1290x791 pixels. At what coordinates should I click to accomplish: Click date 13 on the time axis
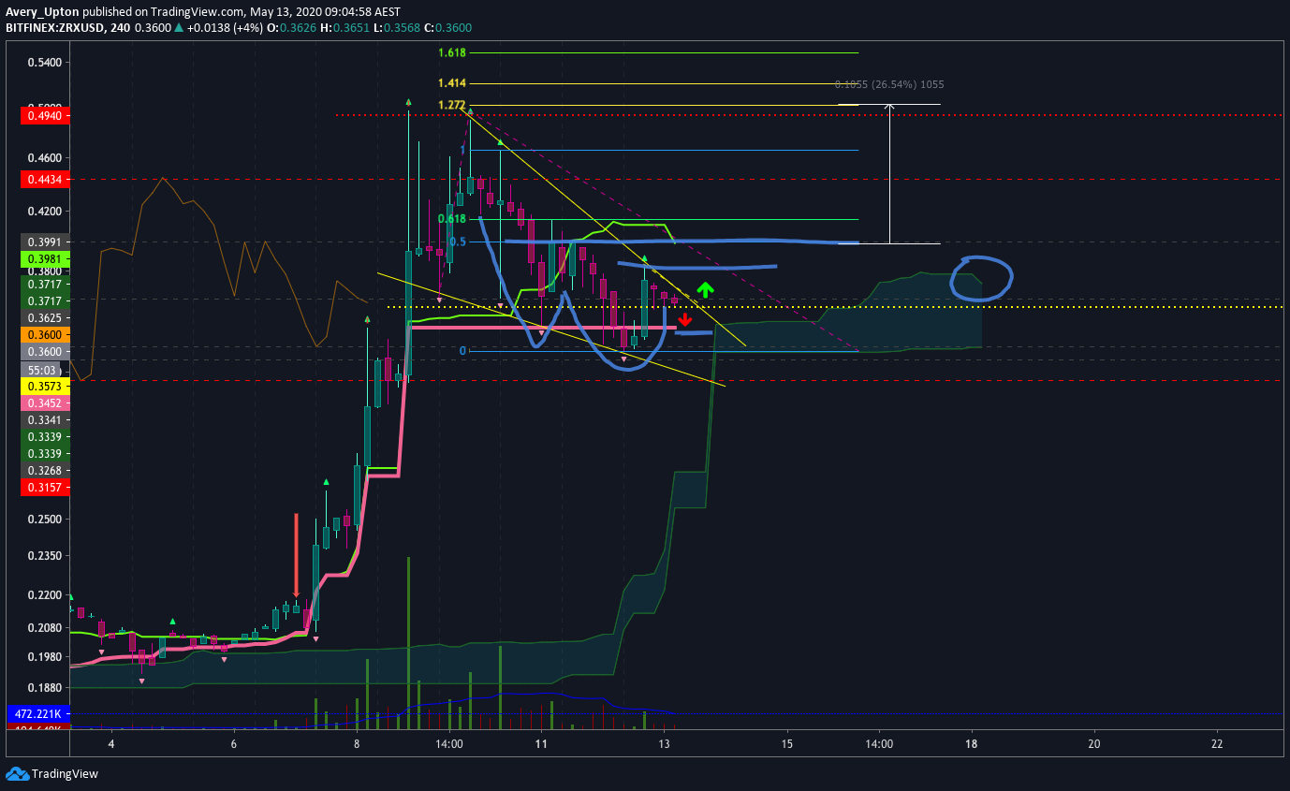[x=664, y=744]
